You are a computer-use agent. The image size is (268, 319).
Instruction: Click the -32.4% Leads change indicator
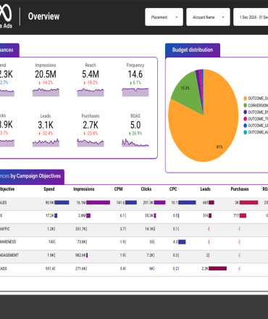[46, 133]
